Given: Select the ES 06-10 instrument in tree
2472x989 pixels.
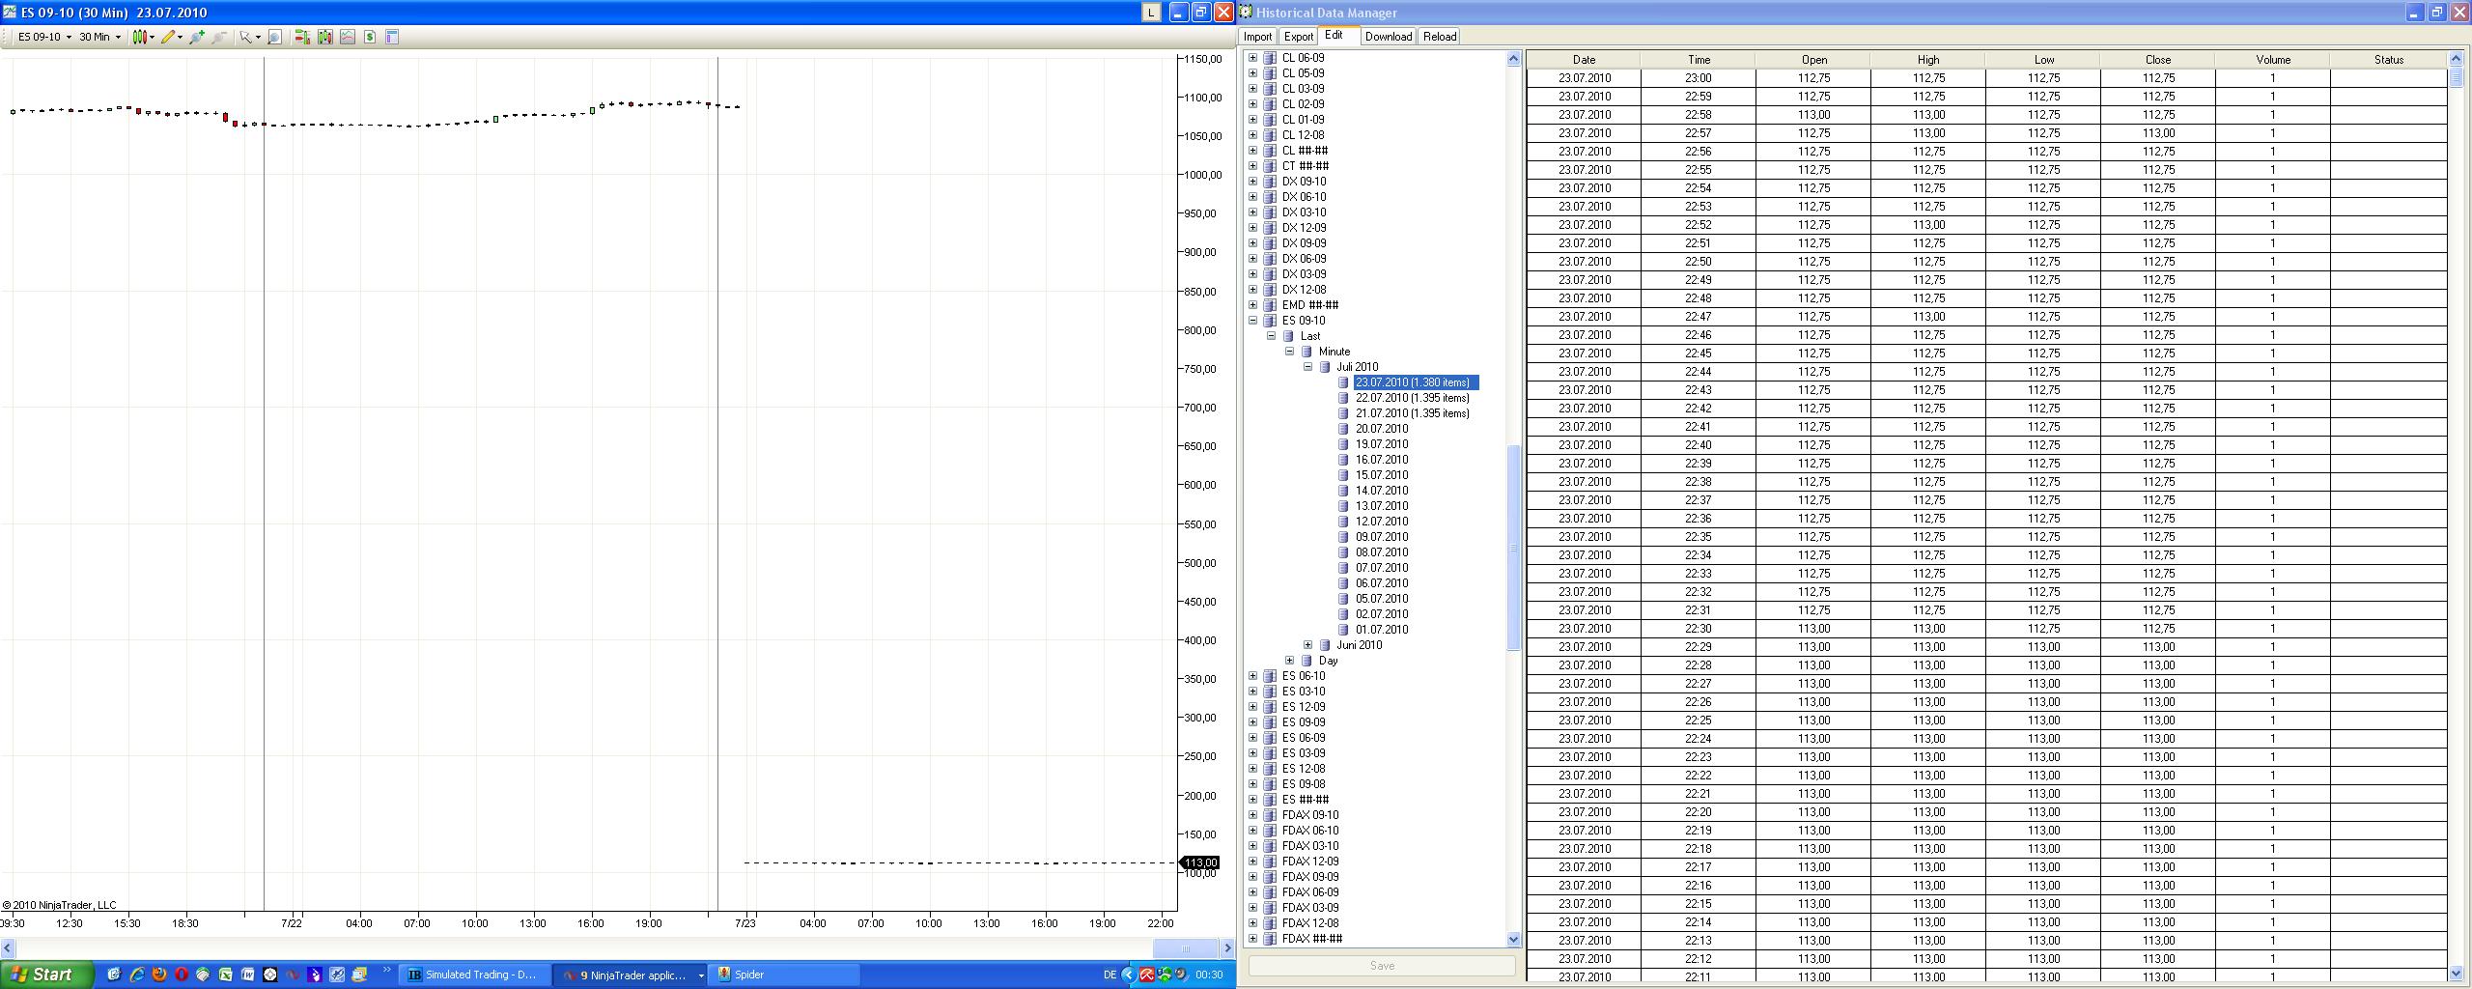Looking at the screenshot, I should coord(1304,676).
